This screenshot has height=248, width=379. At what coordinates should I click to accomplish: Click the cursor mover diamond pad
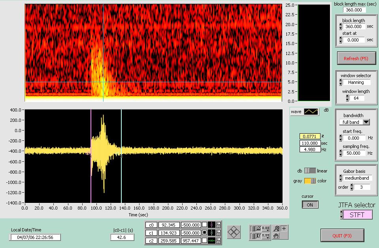pyautogui.click(x=234, y=232)
